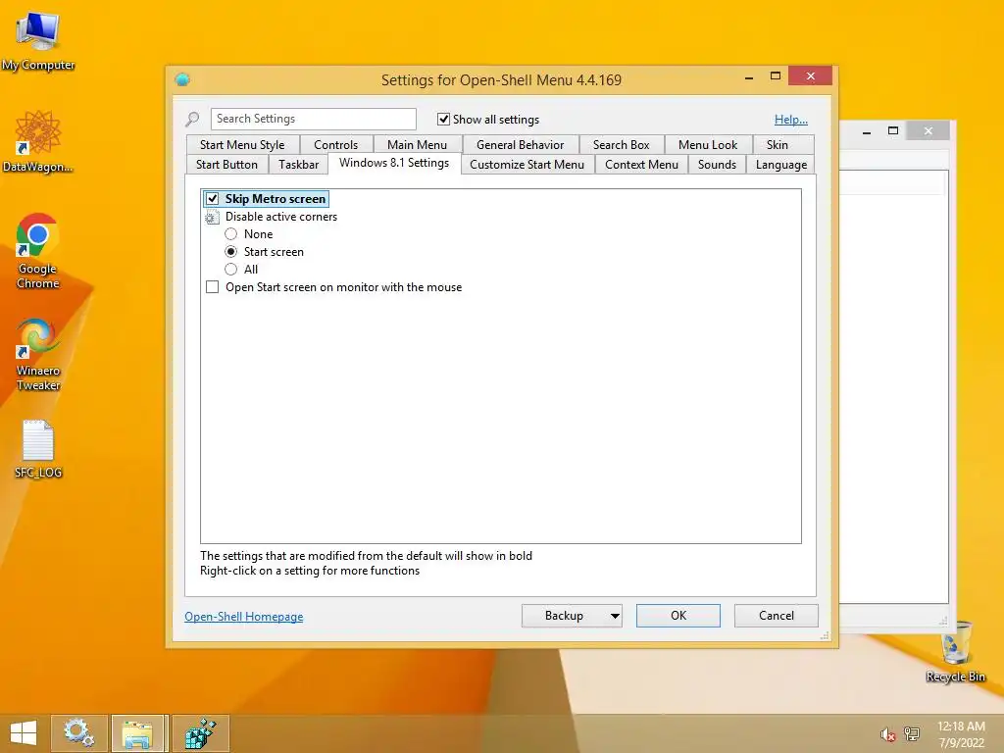Select the All radio option
Screen dimensions: 1004x753
coord(231,270)
